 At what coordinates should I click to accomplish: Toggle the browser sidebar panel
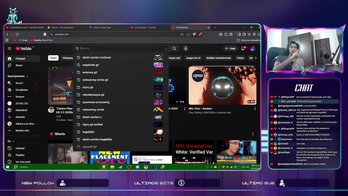click(239, 34)
